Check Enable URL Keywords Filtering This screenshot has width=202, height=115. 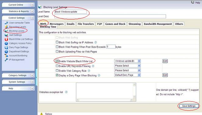point(57,66)
